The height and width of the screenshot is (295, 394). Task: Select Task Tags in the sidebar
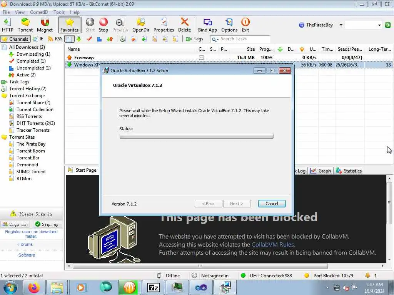pos(19,82)
